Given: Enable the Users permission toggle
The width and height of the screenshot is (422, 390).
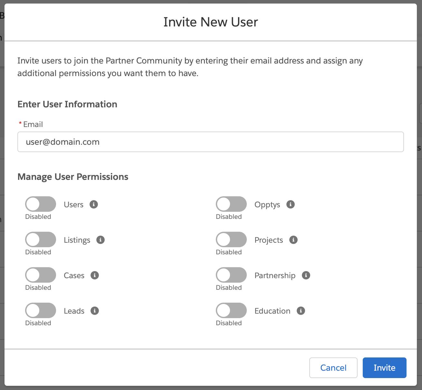Looking at the screenshot, I should pos(41,204).
